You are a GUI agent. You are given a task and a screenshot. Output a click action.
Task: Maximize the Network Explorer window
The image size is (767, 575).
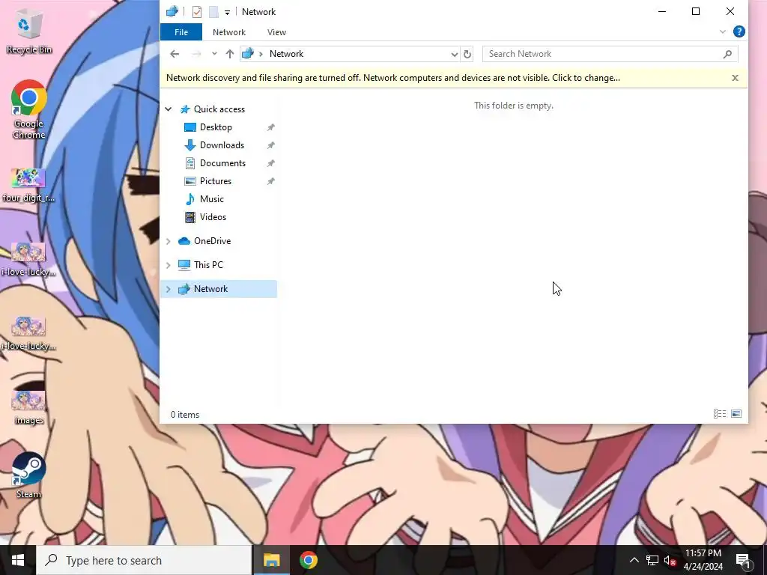click(696, 12)
